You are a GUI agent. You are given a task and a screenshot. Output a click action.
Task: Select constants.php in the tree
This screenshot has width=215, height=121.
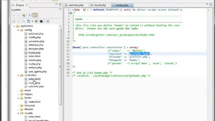pos(36,41)
